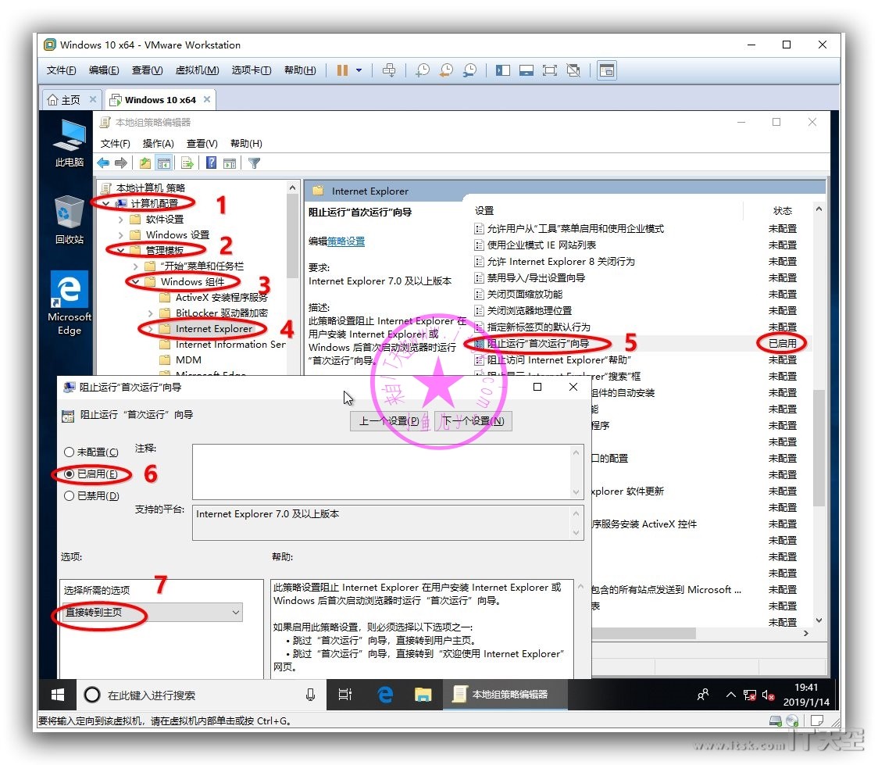Click the export list icon
Image resolution: width=878 pixels, height=765 pixels.
[187, 163]
